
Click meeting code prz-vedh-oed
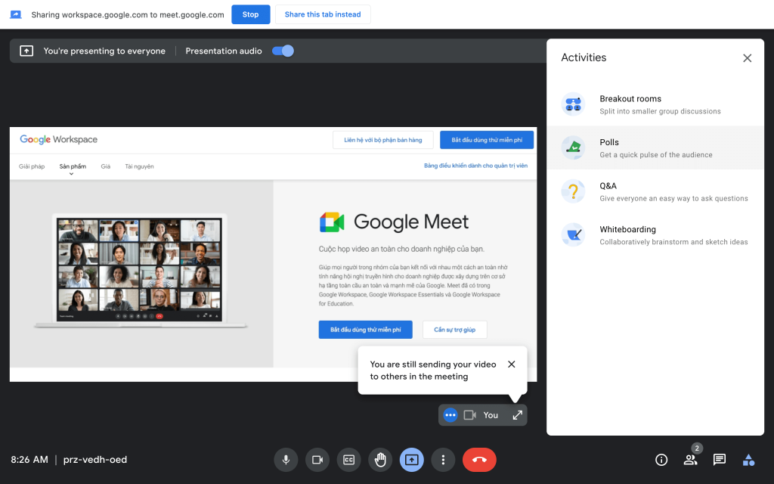pyautogui.click(x=95, y=460)
